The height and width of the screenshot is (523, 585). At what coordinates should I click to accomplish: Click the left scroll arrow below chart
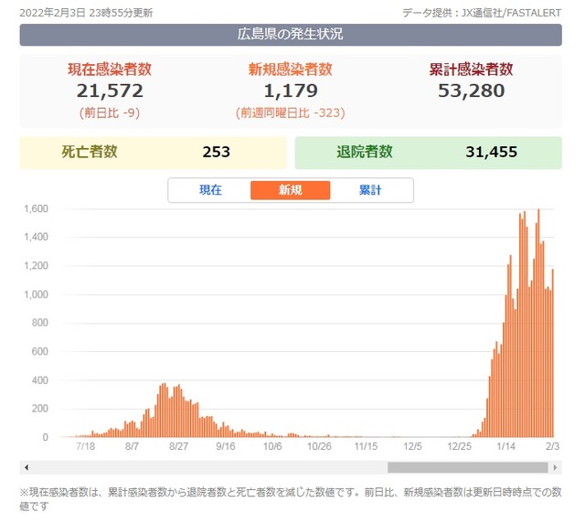(x=27, y=467)
